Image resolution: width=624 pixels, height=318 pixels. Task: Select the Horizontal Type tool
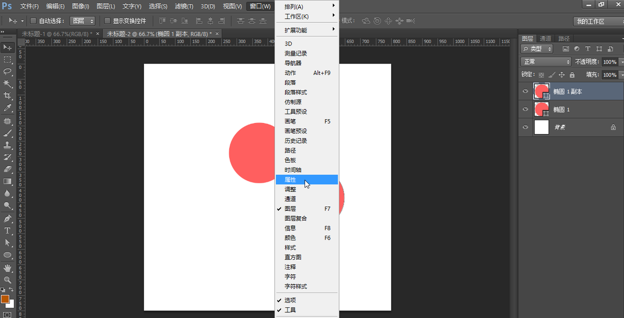[7, 231]
